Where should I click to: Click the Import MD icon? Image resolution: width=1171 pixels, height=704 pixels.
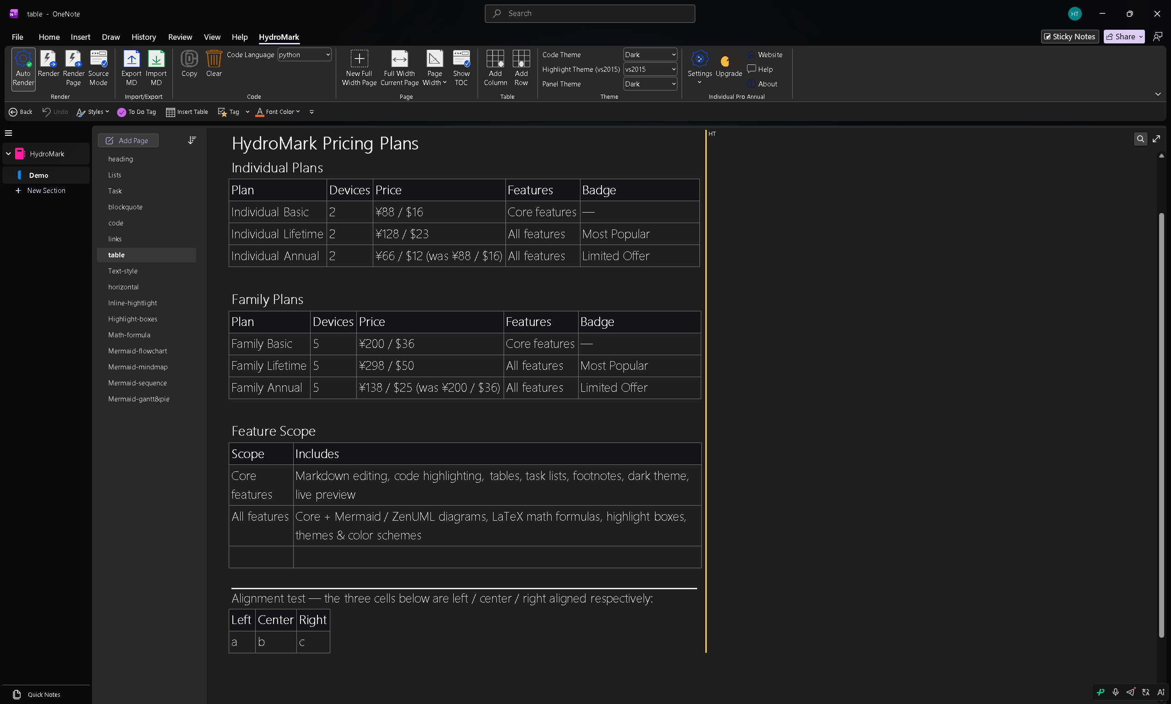(x=156, y=68)
